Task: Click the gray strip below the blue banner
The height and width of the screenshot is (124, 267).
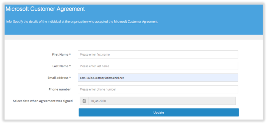Action: (134, 37)
